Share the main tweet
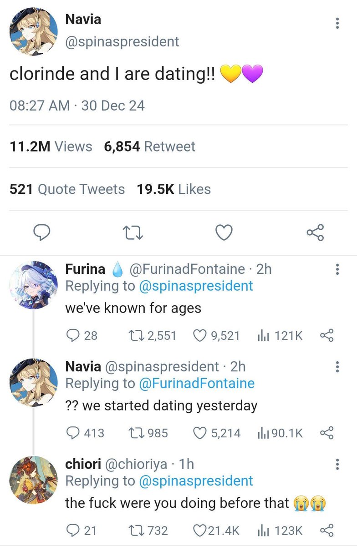357x546 pixels. [315, 233]
